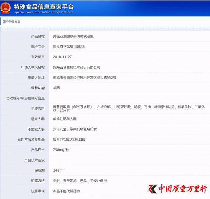Click the product name value 共轭亚油酸绿茶肉碱软胶囊
210x199 pixels.
point(73,36)
